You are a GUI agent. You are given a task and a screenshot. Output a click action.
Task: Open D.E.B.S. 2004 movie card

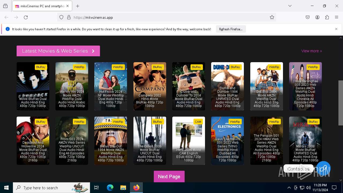click(267, 86)
